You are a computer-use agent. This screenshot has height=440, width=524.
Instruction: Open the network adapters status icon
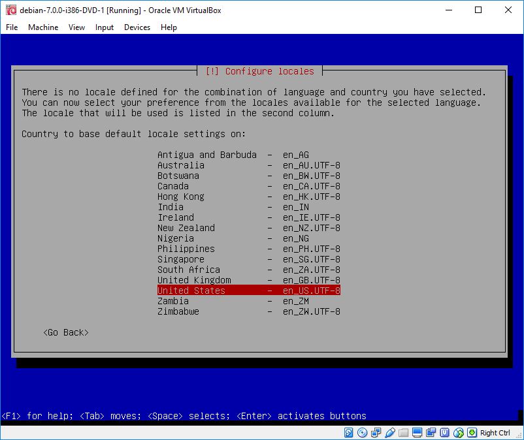376,433
